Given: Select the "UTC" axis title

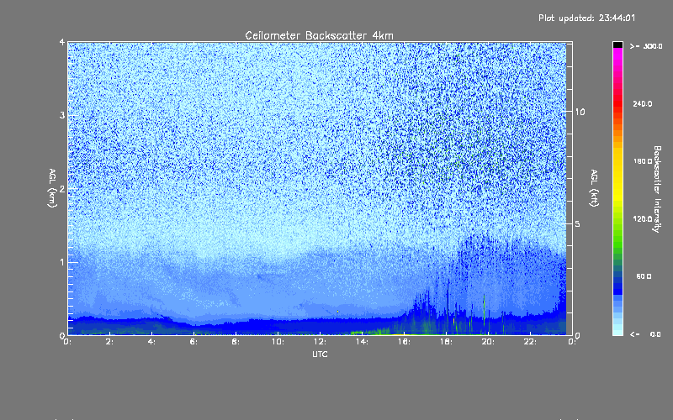Looking at the screenshot, I should pyautogui.click(x=320, y=354).
